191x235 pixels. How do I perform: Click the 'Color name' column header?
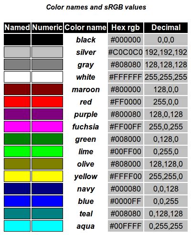(x=85, y=28)
